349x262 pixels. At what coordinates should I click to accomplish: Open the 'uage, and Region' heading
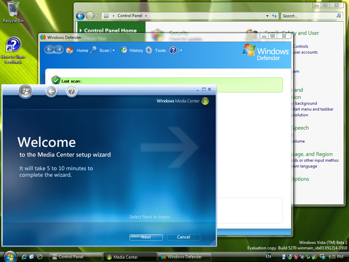[313, 154]
